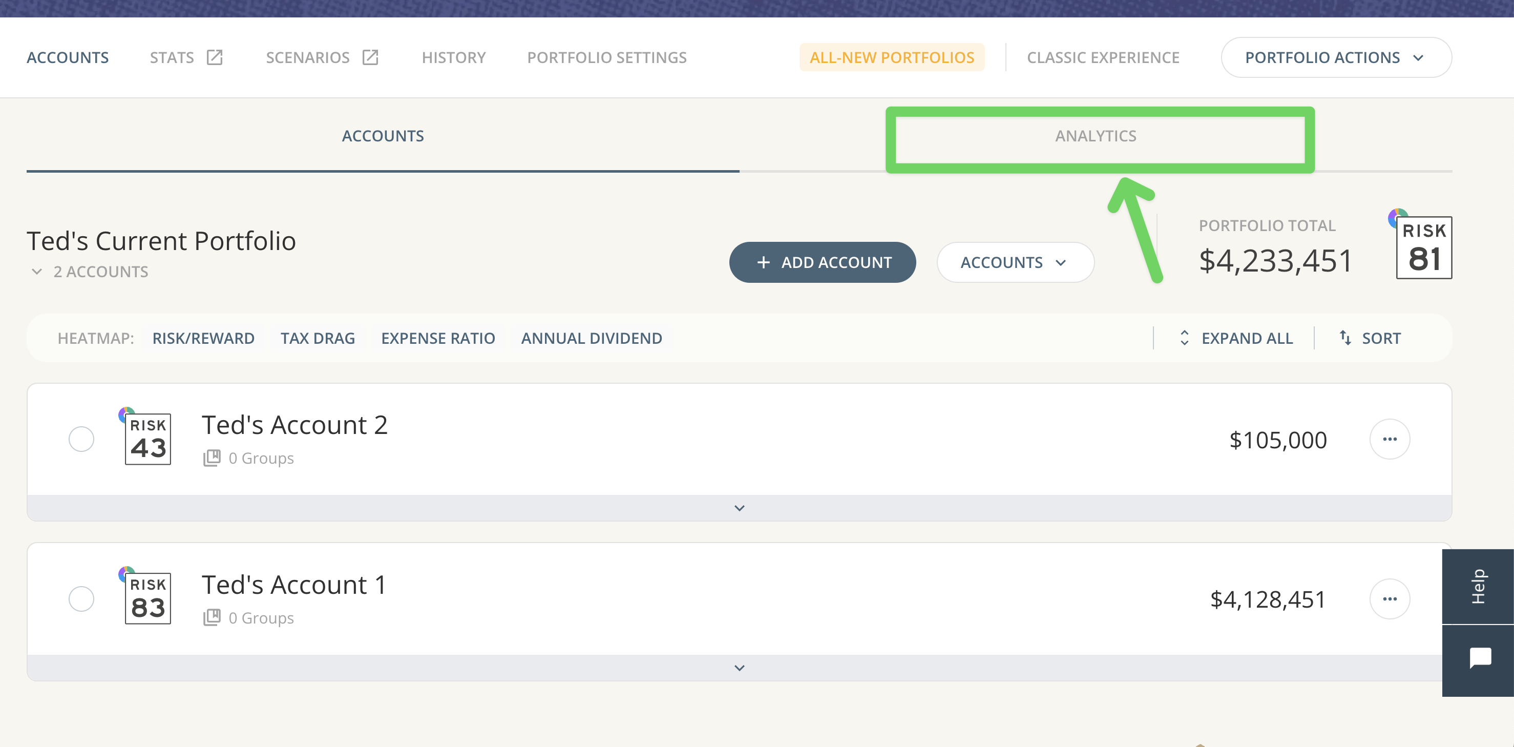Open the ACCOUNTS view dropdown
The height and width of the screenshot is (747, 1514).
click(x=1015, y=262)
